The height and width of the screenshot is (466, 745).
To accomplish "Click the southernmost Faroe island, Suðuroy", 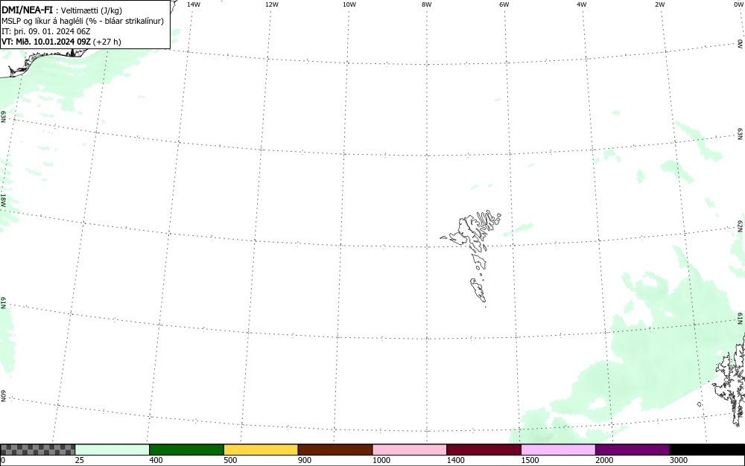I will [x=478, y=290].
